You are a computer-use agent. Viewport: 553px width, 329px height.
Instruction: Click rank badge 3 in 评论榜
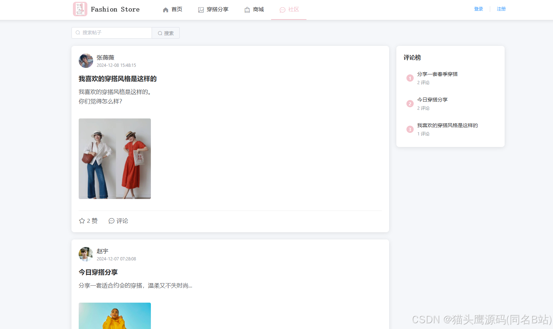pyautogui.click(x=410, y=129)
